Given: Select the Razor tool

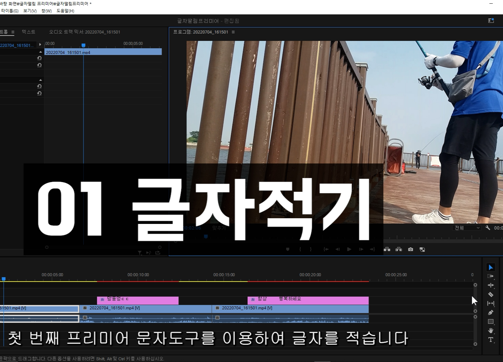Looking at the screenshot, I should coord(491,294).
